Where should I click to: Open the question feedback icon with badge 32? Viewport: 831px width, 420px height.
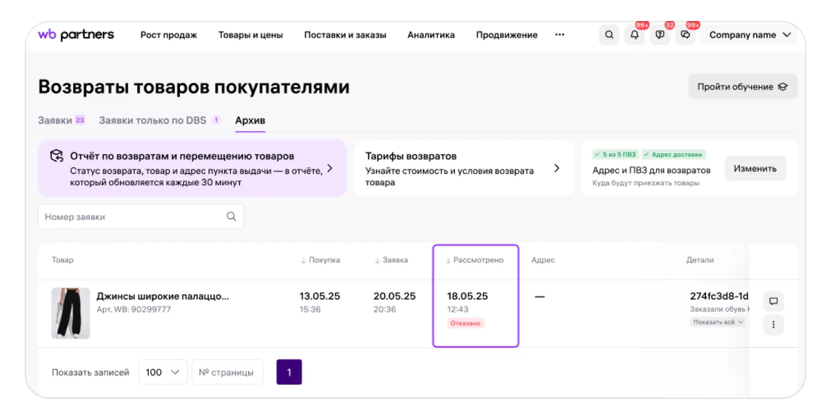(660, 35)
